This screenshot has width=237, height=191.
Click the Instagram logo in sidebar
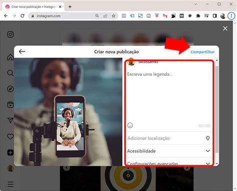pos(10,34)
